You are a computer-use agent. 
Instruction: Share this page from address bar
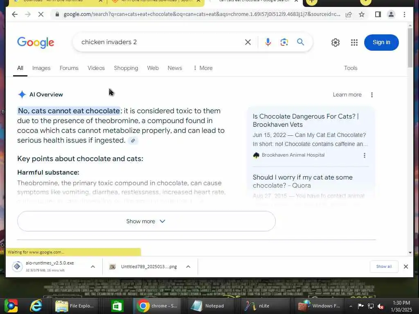pos(349,14)
